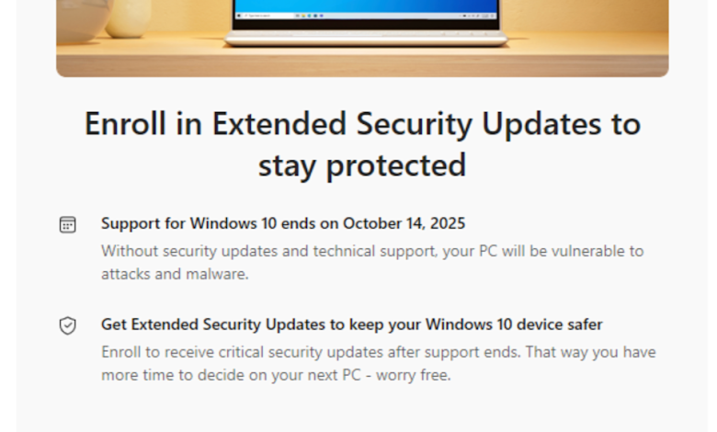Click the laptop in the hero image
717x432 pixels.
click(x=366, y=22)
